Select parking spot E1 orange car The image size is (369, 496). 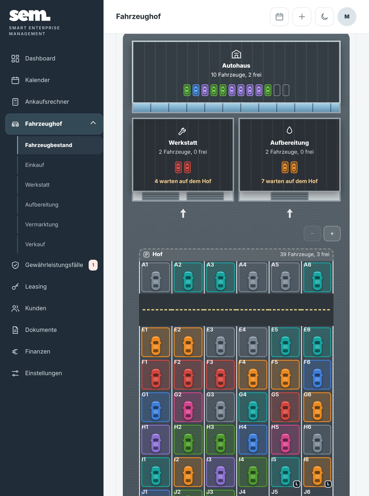click(156, 342)
